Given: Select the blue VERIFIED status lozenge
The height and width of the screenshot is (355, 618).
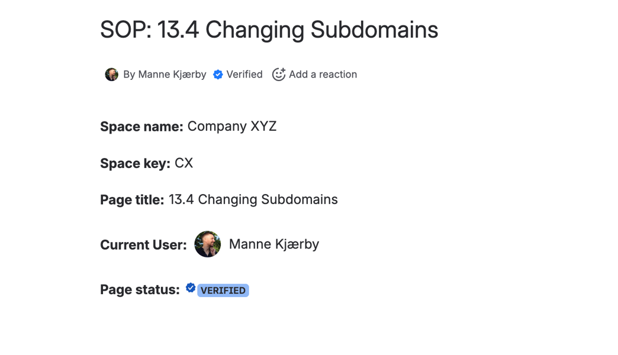Looking at the screenshot, I should point(223,291).
